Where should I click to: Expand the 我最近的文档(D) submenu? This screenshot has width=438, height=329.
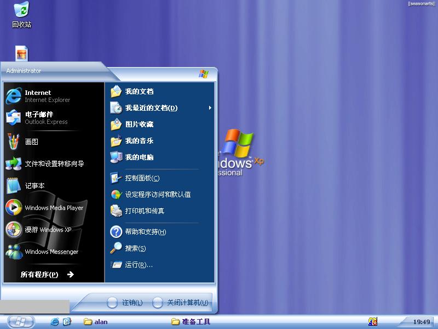pos(159,108)
